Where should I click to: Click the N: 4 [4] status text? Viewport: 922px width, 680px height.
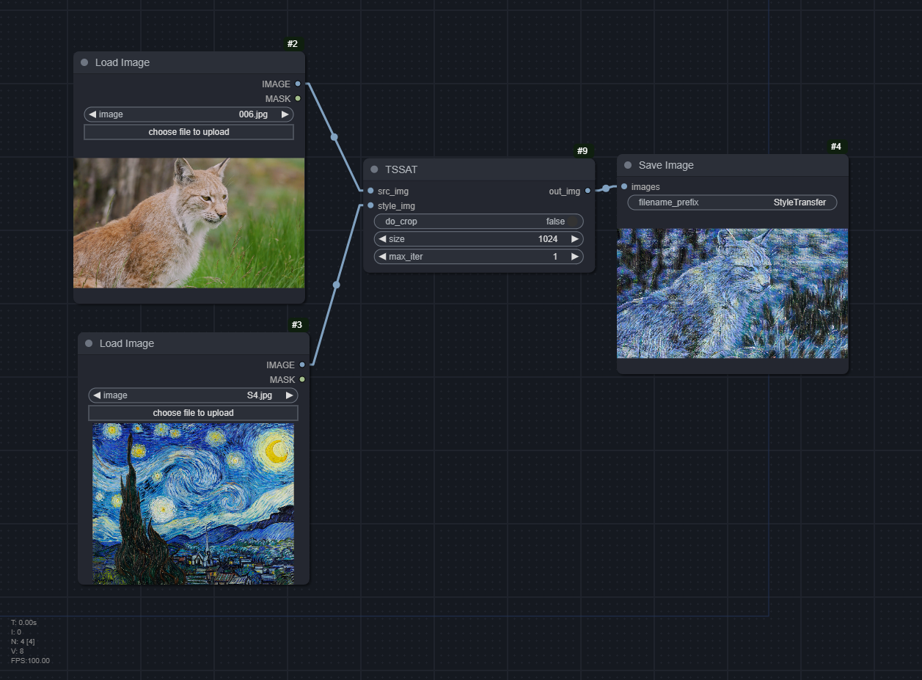23,642
